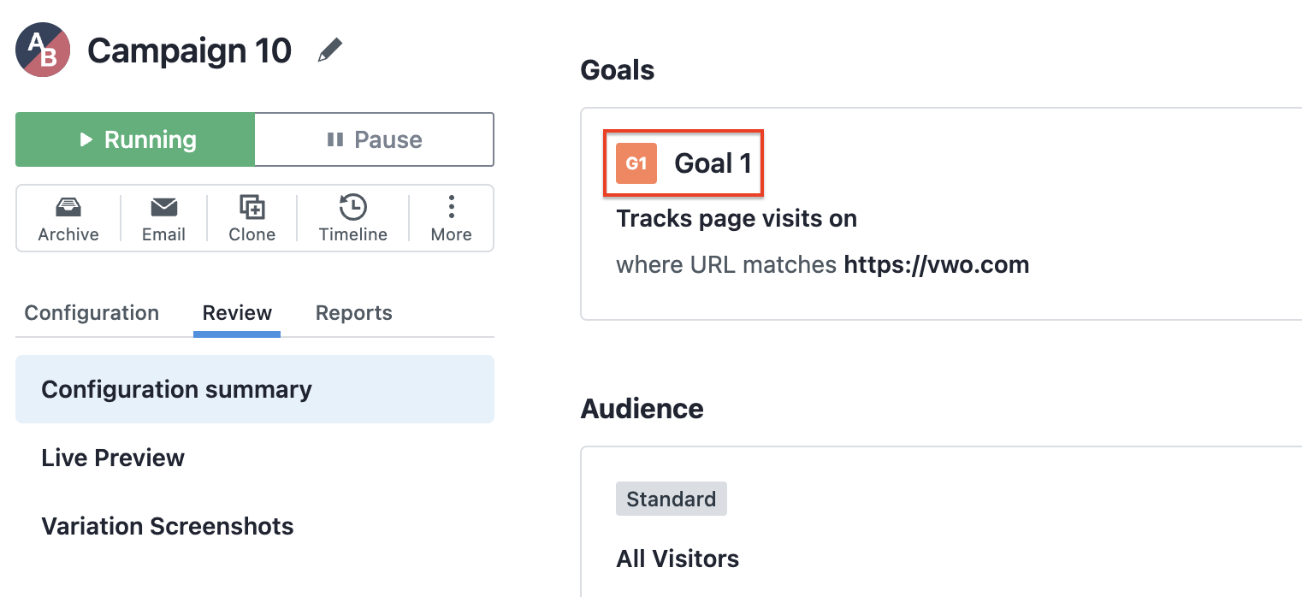Click the orange G1 goal badge
Image resolution: width=1302 pixels, height=597 pixels.
click(636, 163)
